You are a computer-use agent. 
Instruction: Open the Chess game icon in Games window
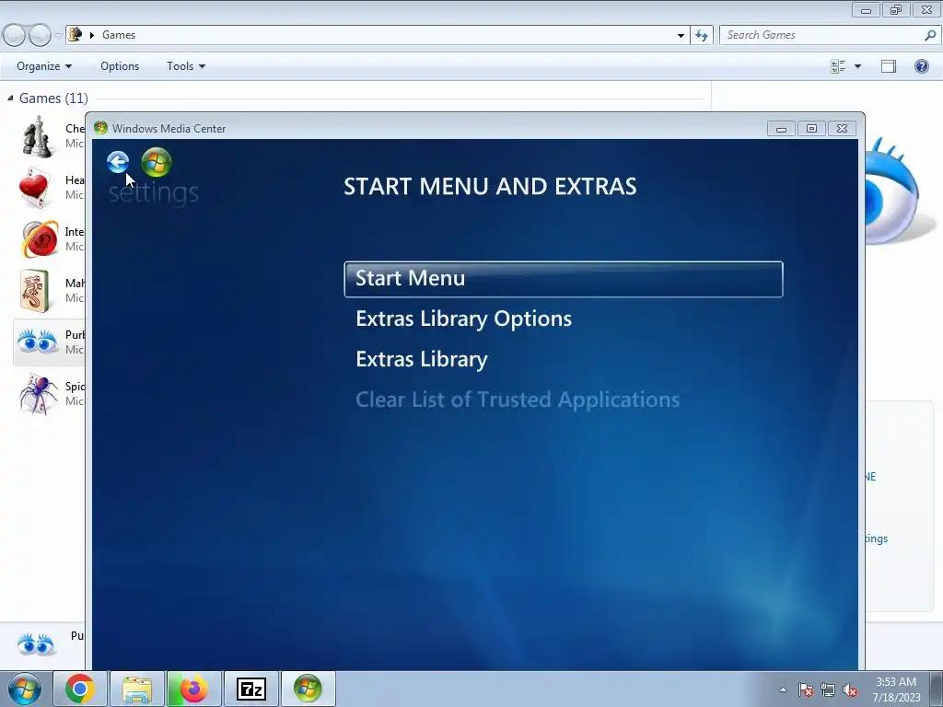click(x=37, y=136)
